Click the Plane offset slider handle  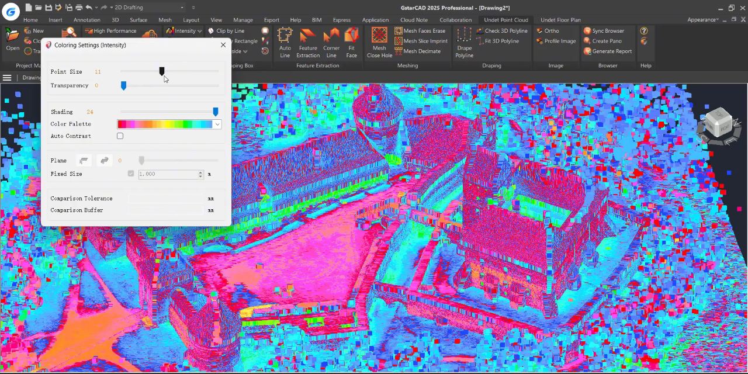[x=141, y=160]
